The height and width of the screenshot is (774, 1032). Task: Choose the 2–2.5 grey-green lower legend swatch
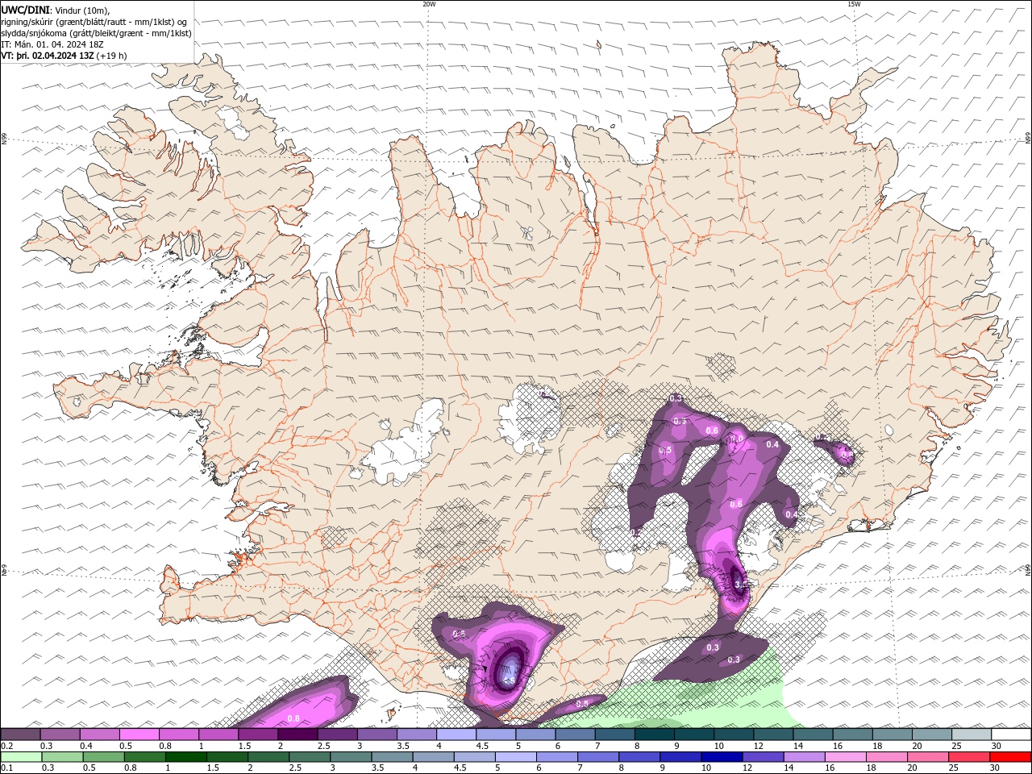(268, 757)
